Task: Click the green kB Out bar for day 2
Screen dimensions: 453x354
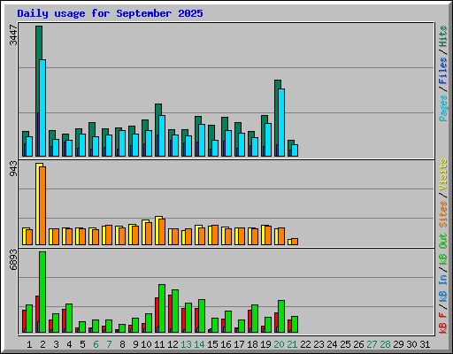Action: pos(42,292)
